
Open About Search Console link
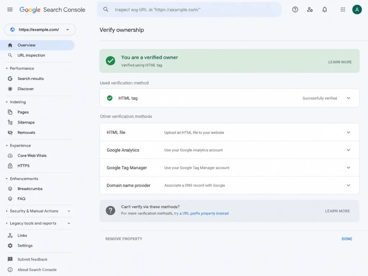(x=37, y=270)
